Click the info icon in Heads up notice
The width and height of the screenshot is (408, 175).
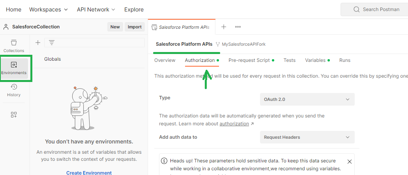coord(164,161)
